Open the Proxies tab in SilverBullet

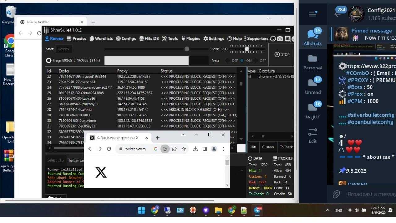(76, 39)
